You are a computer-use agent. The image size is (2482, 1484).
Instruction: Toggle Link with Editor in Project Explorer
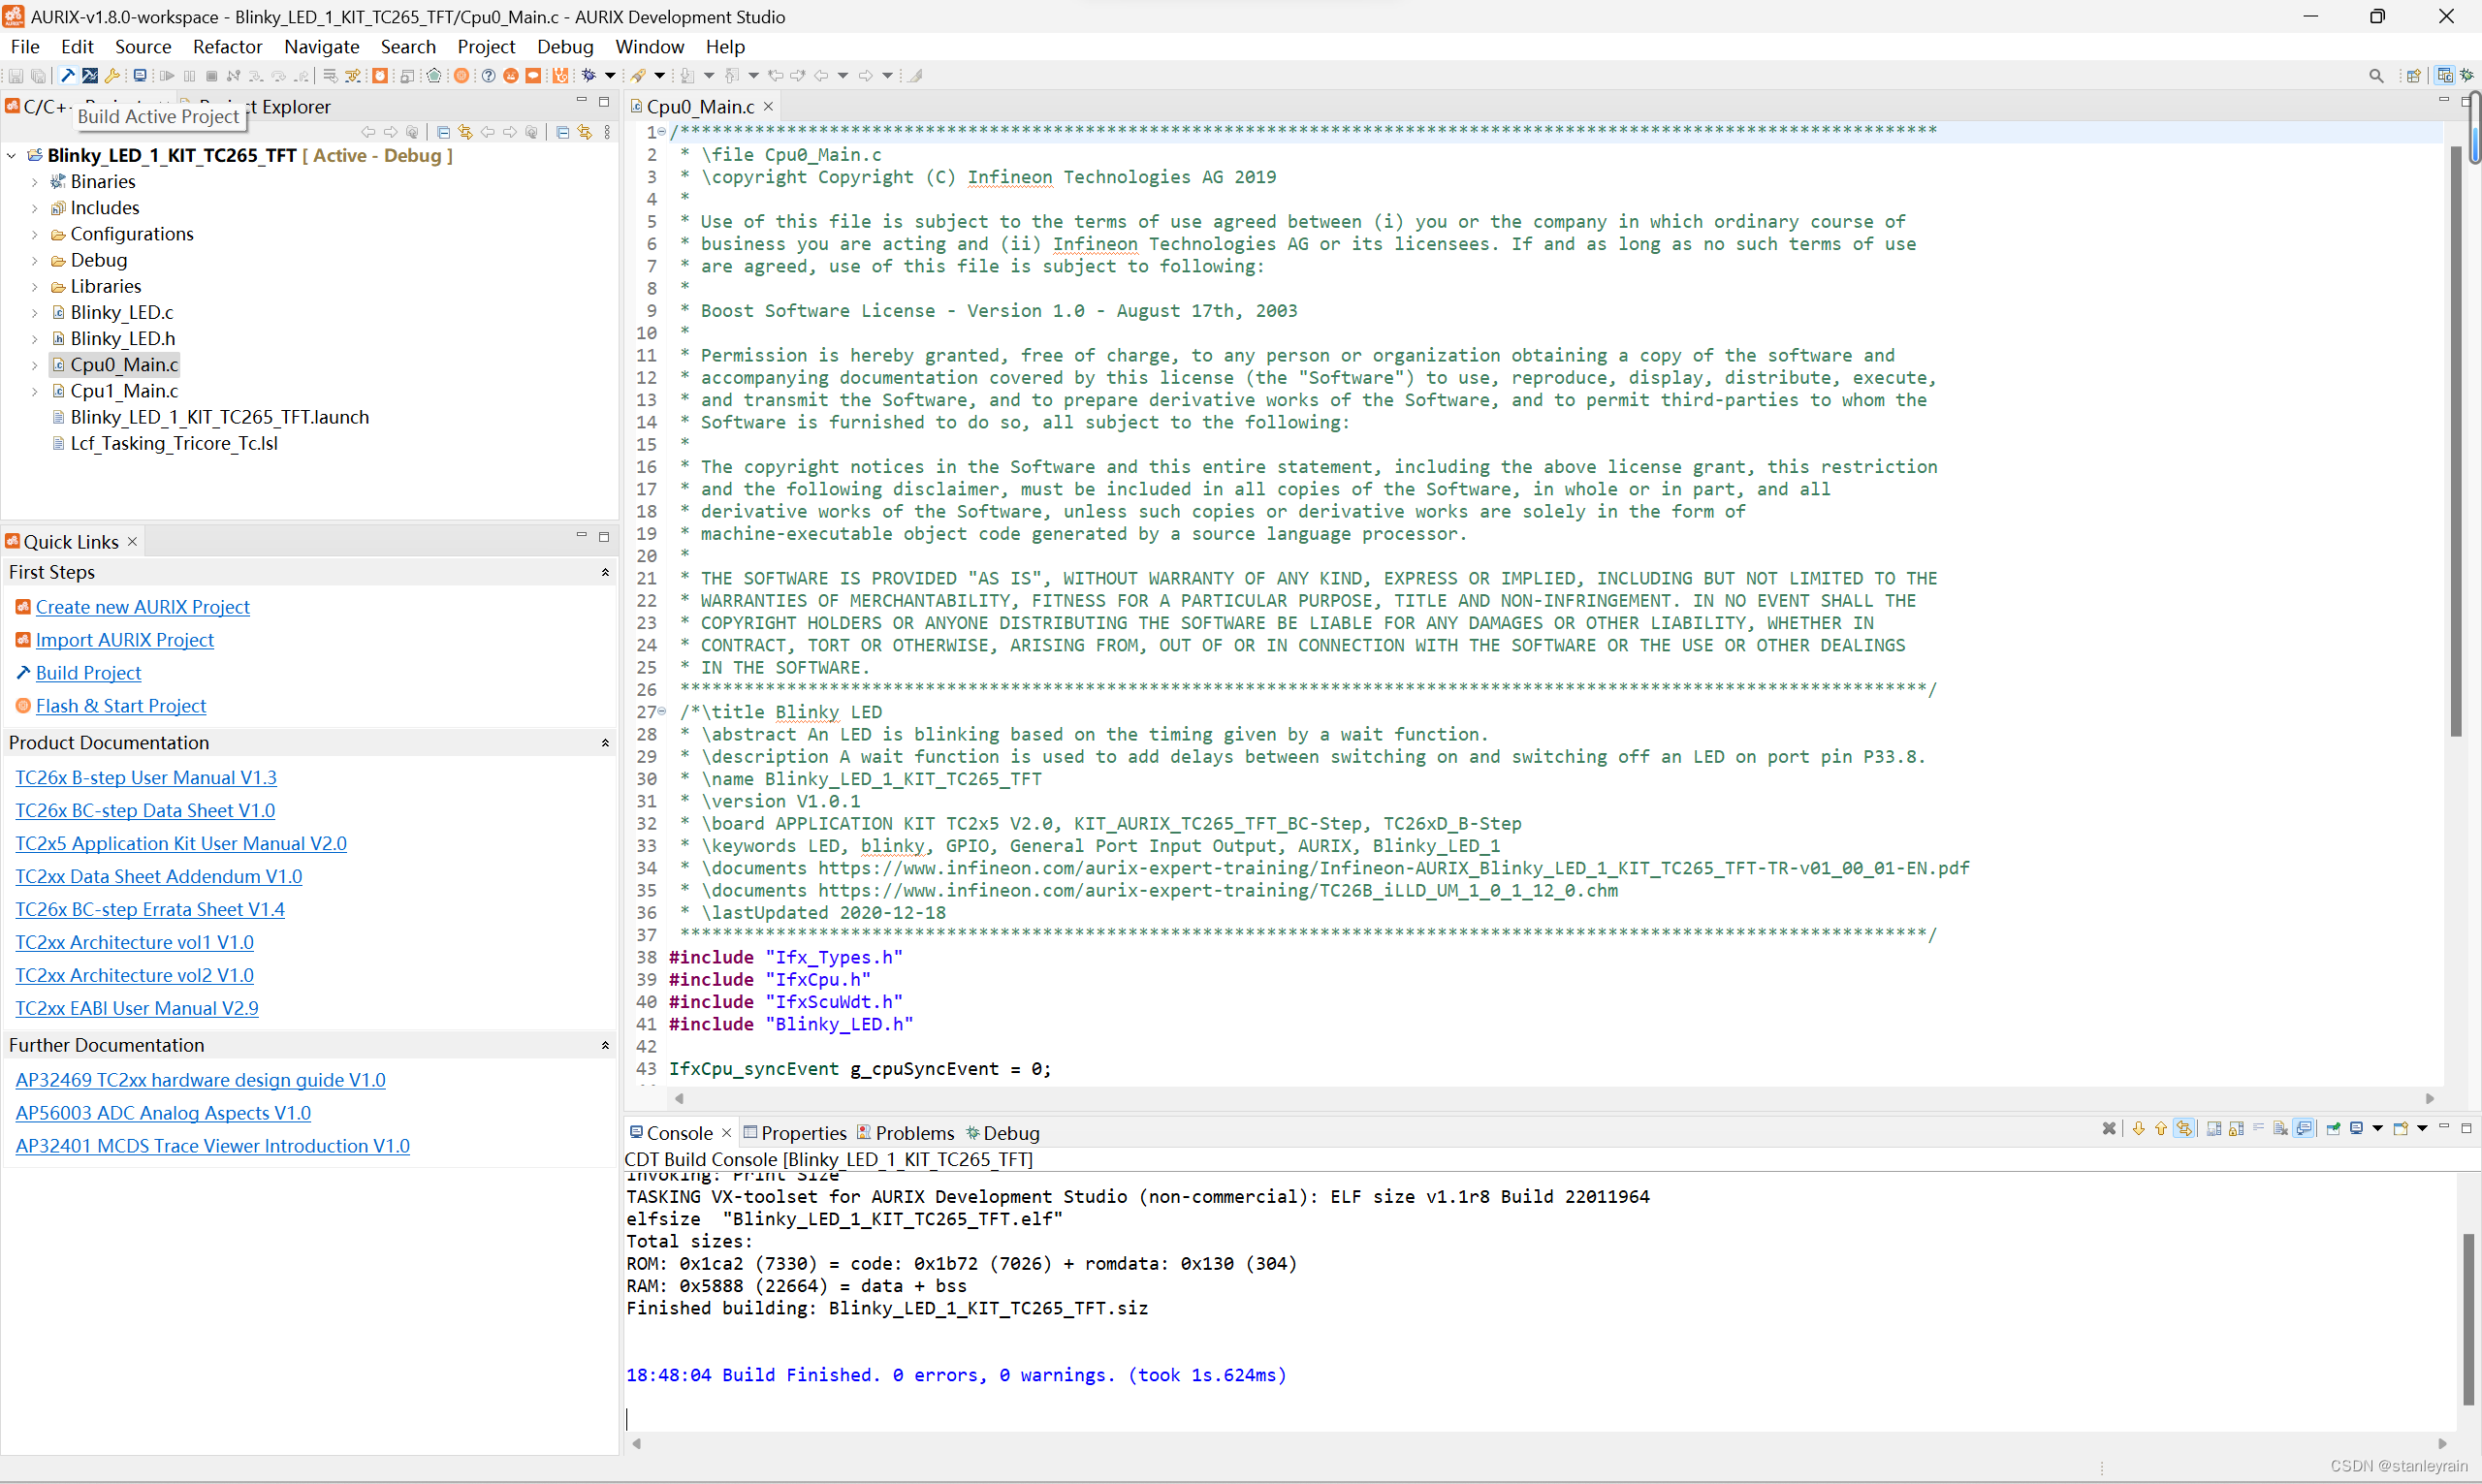pos(465,132)
